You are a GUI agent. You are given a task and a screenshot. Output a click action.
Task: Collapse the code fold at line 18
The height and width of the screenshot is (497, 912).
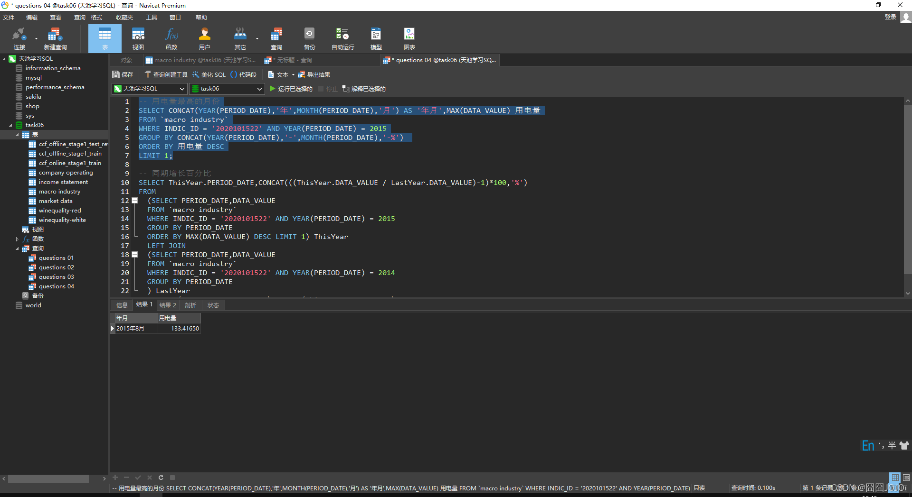135,255
